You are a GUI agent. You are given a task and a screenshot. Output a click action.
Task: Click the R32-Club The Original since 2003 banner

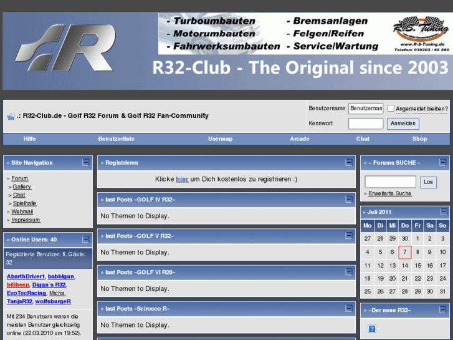click(300, 68)
